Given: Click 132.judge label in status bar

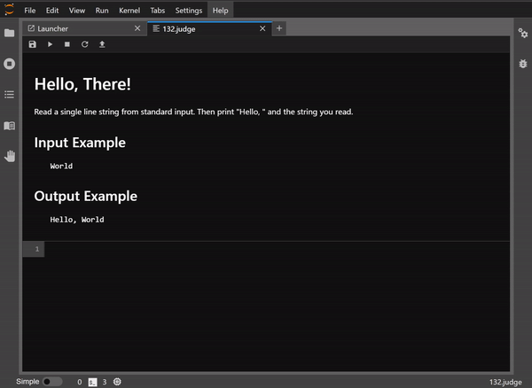Looking at the screenshot, I should click(505, 382).
